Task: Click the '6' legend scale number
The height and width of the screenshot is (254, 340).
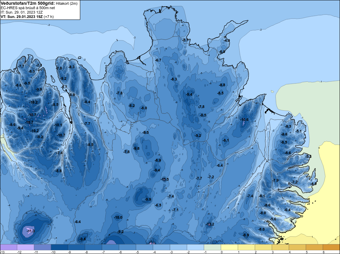Action: [323, 252]
